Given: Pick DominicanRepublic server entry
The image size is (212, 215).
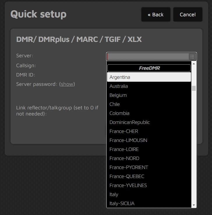Looking at the screenshot, I should click(149, 122).
